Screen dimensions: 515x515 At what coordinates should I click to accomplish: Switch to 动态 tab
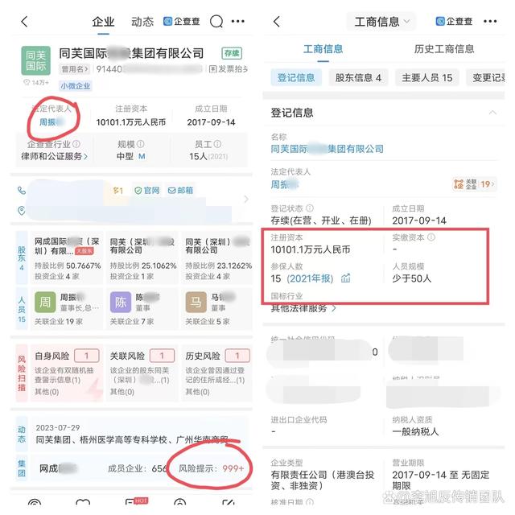click(x=142, y=22)
